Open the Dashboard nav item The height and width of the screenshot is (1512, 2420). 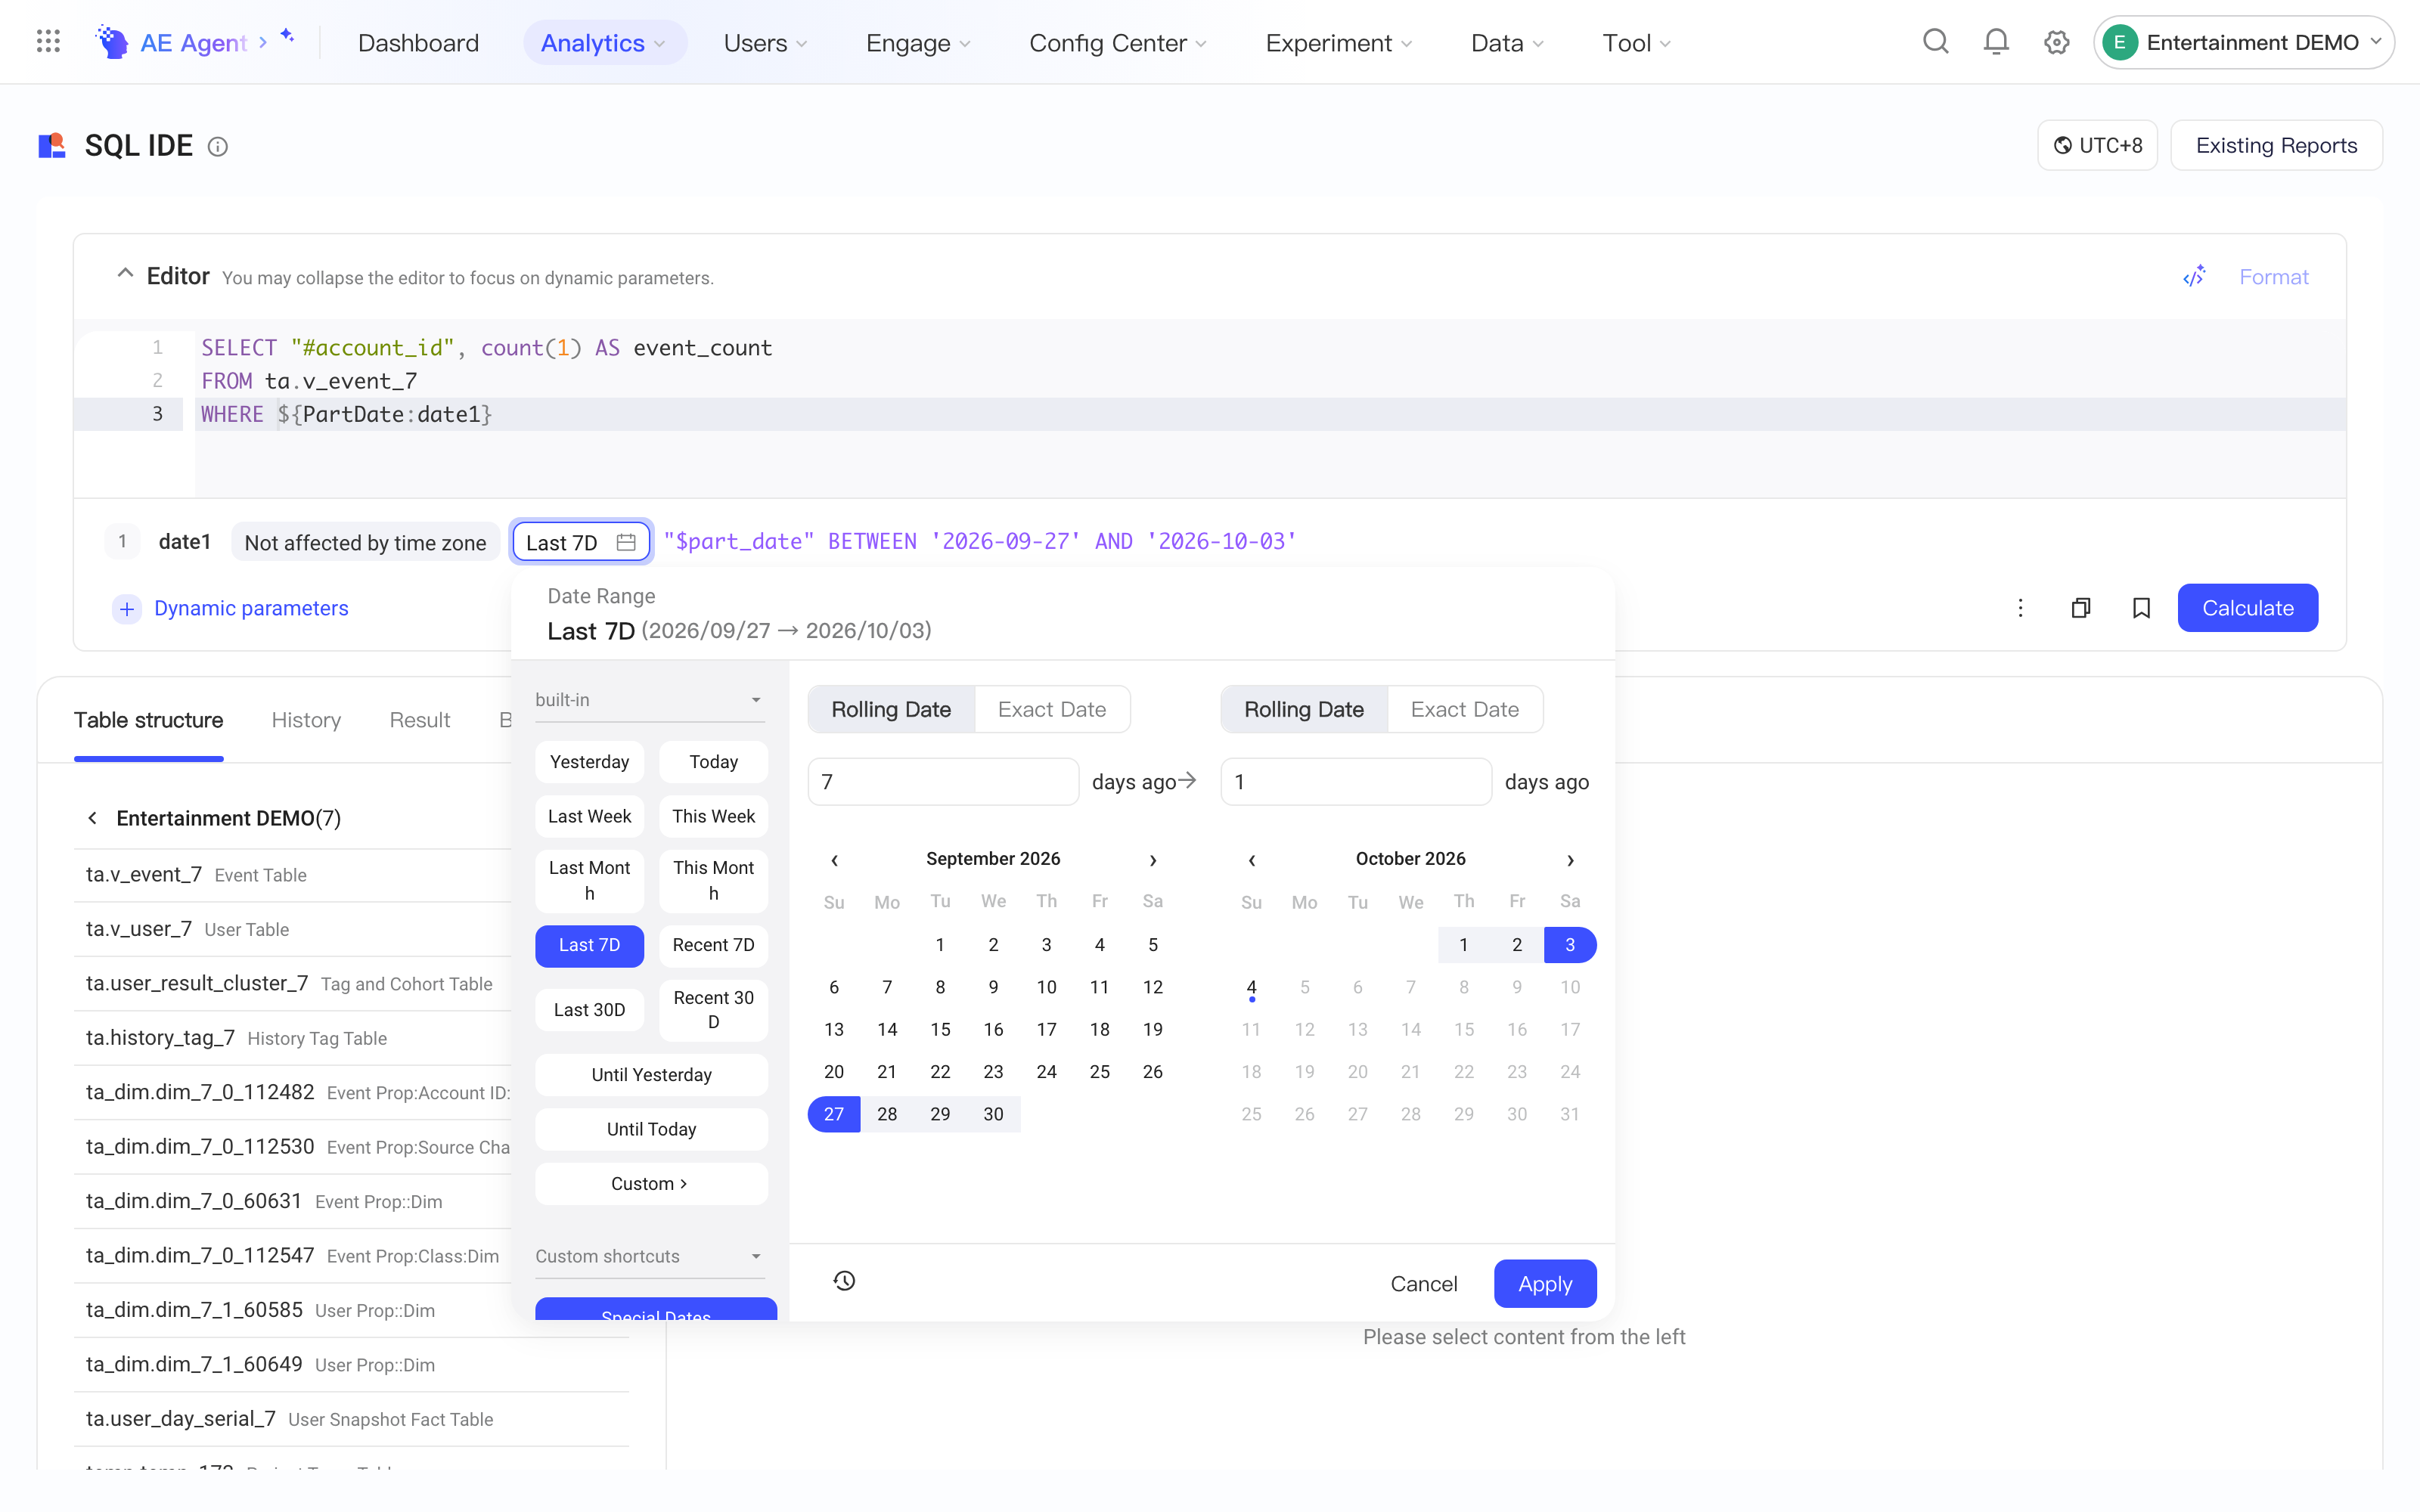(418, 43)
